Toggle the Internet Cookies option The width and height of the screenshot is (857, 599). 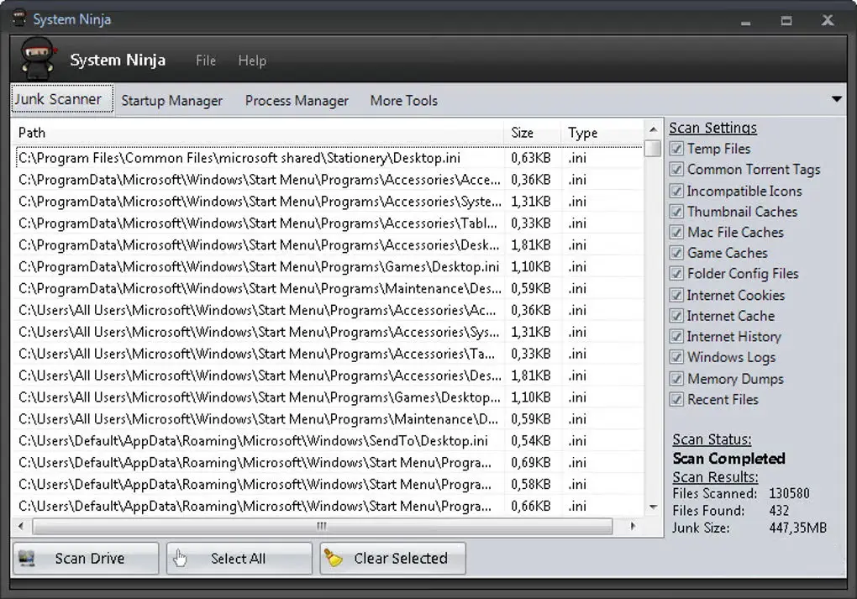point(676,295)
